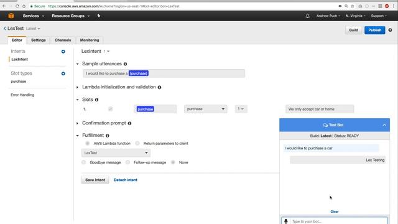Click browser back arrow
The image size is (398, 224).
(x=4, y=6)
